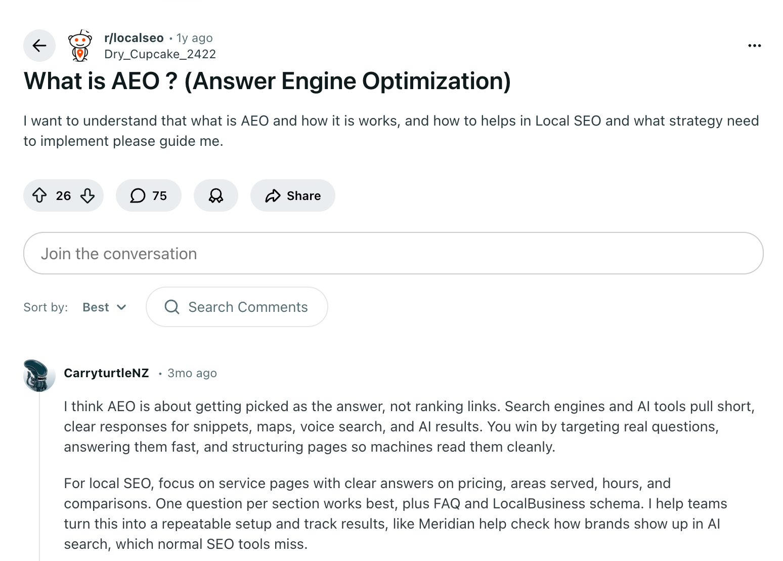Upvote the AEO post

coord(39,195)
